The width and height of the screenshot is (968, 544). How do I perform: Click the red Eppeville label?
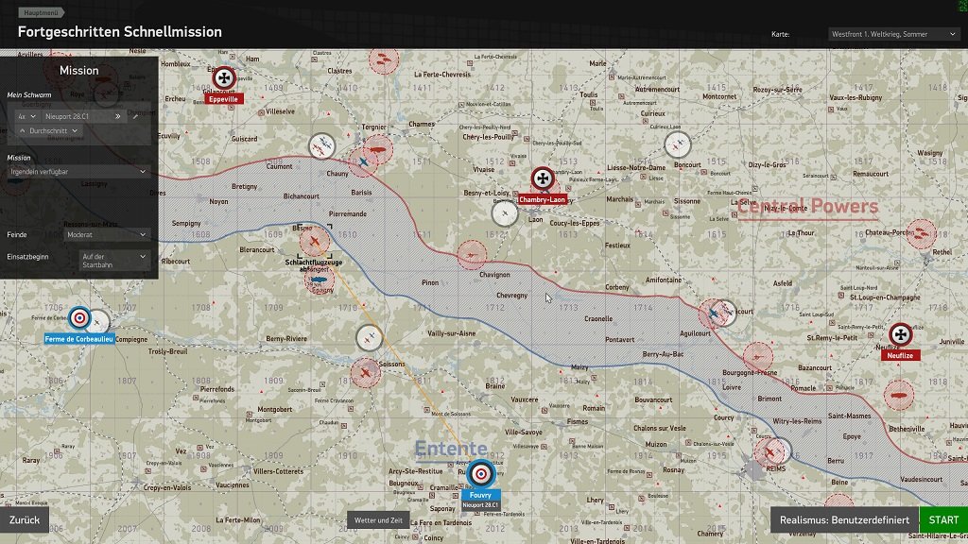(x=223, y=98)
